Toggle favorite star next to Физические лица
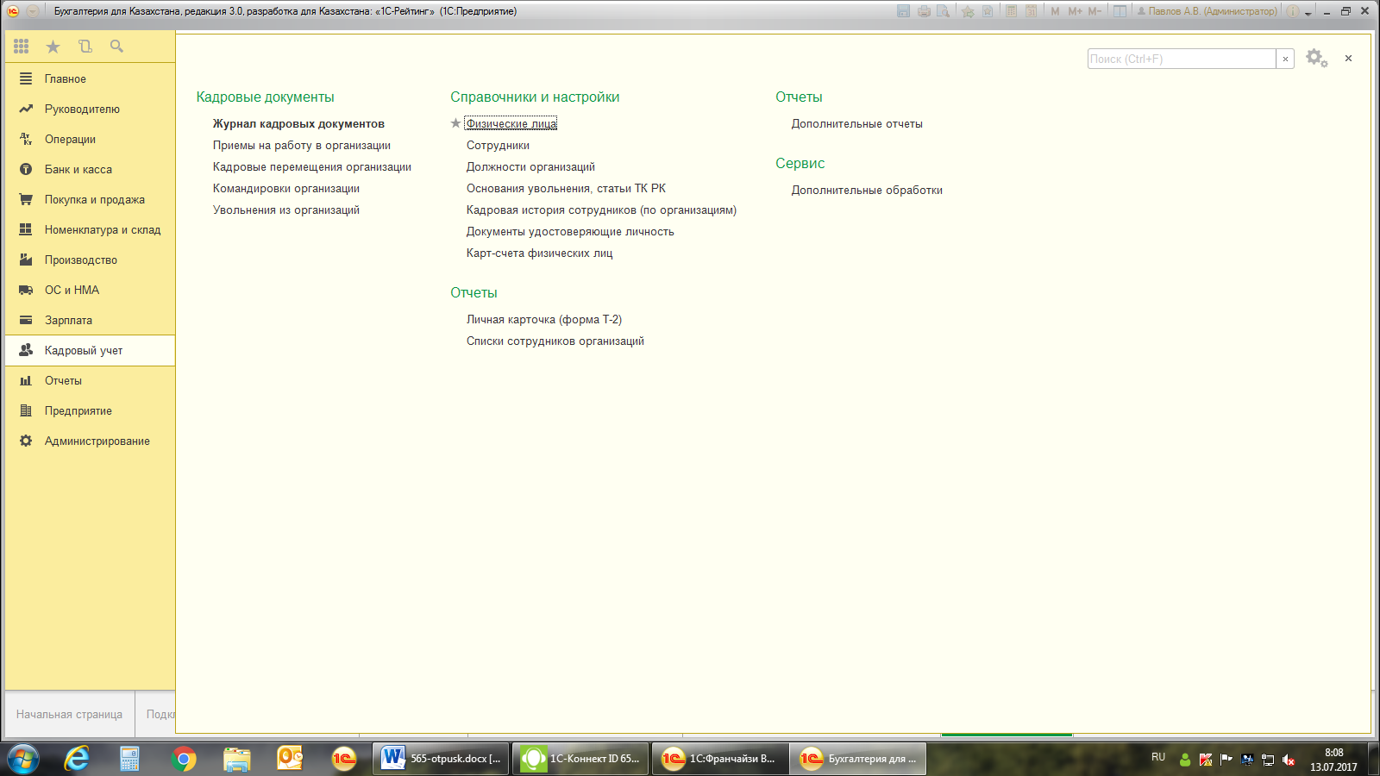1380x776 pixels. tap(456, 123)
